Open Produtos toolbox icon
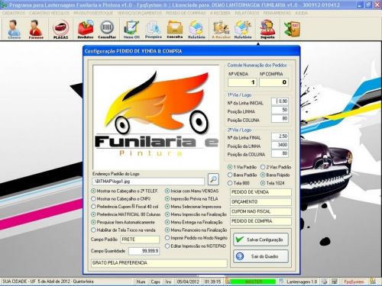 click(86, 30)
